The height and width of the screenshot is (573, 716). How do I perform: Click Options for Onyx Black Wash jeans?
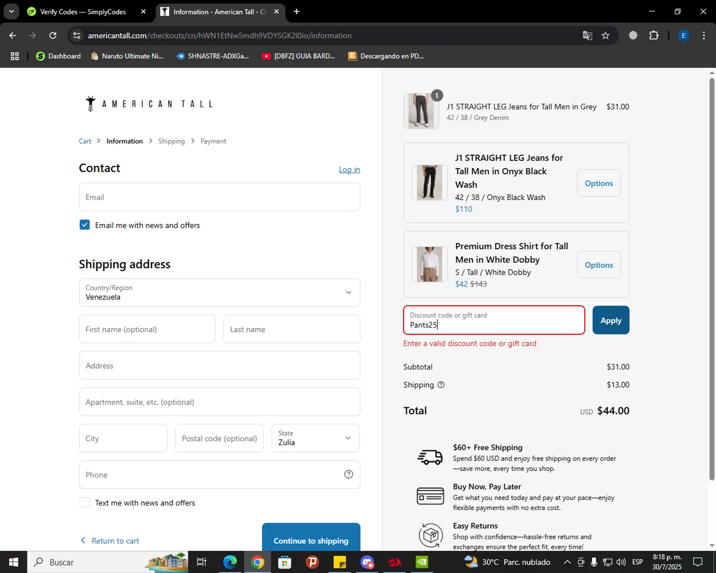tap(599, 183)
